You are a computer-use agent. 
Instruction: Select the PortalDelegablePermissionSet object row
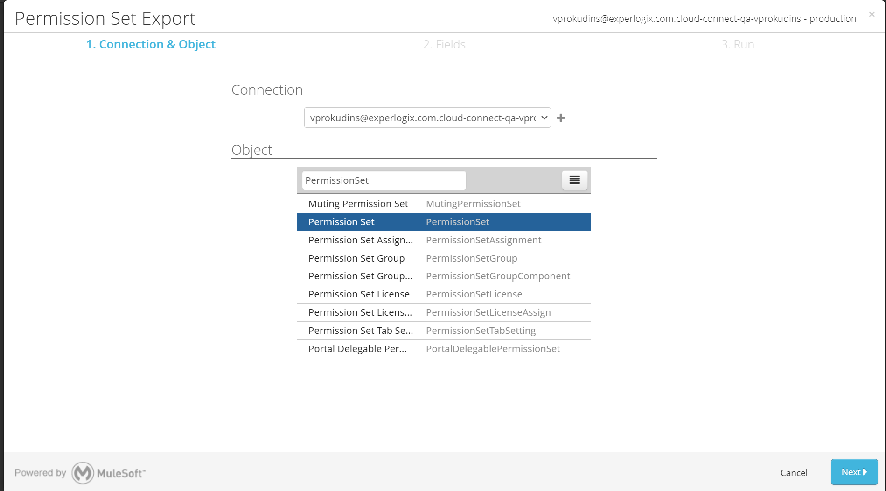pyautogui.click(x=444, y=349)
